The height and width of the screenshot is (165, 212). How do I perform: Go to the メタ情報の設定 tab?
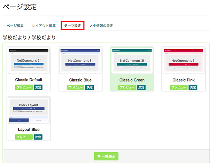pyautogui.click(x=101, y=26)
